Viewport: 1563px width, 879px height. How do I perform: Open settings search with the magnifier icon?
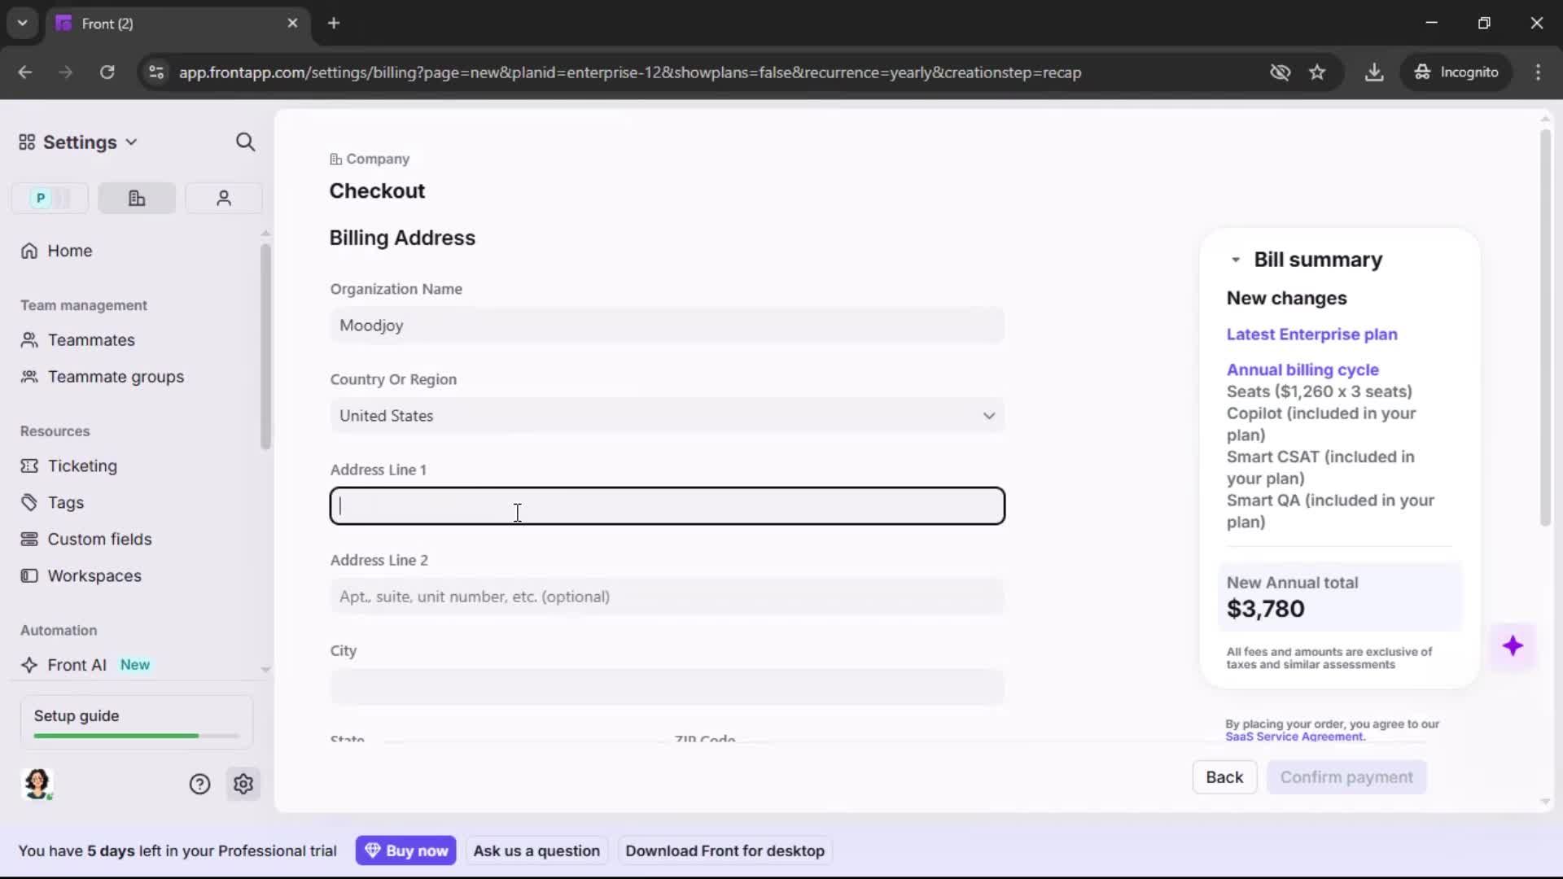(245, 142)
